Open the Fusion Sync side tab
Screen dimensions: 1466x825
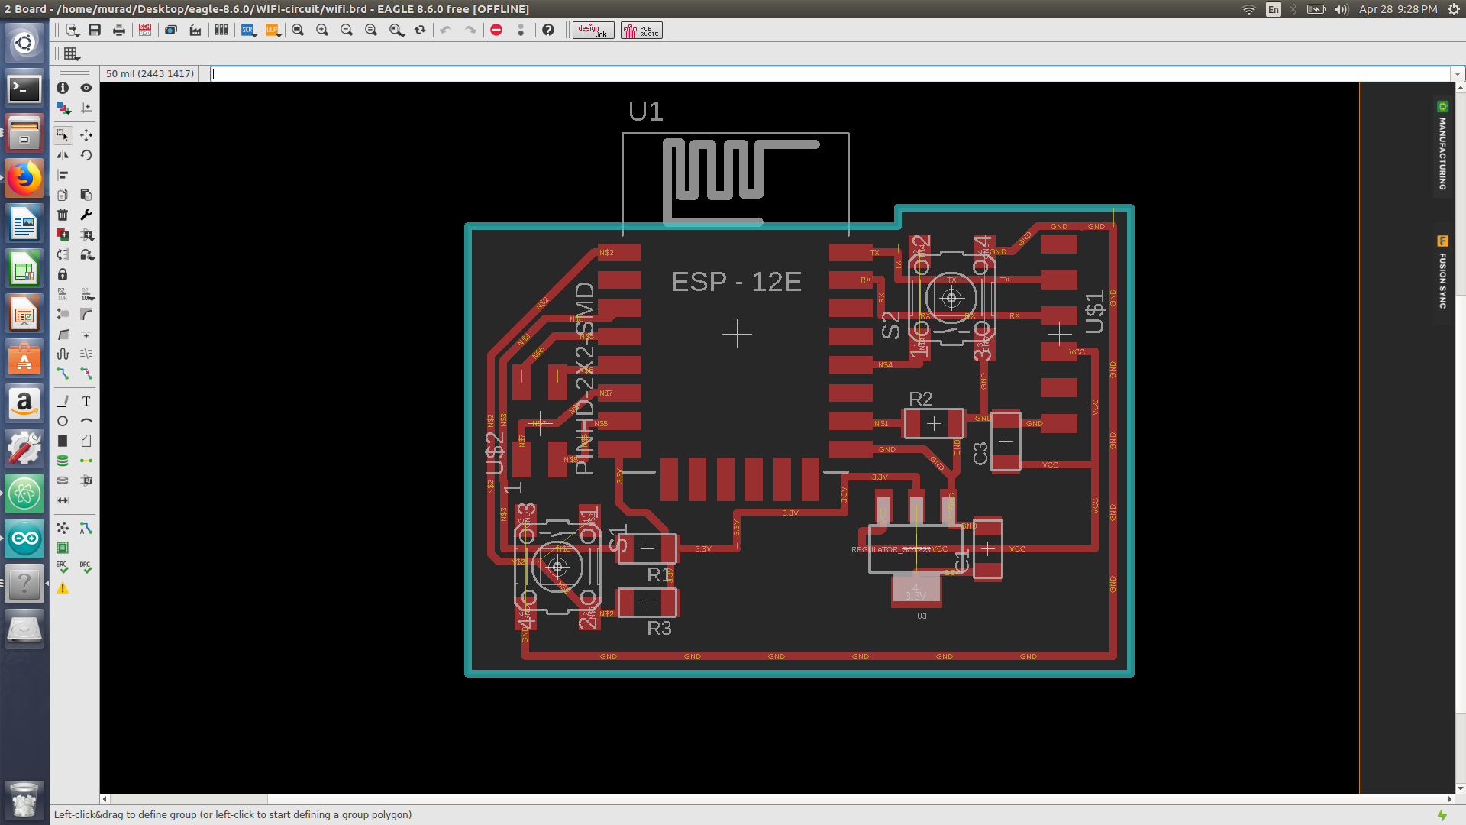(1442, 273)
